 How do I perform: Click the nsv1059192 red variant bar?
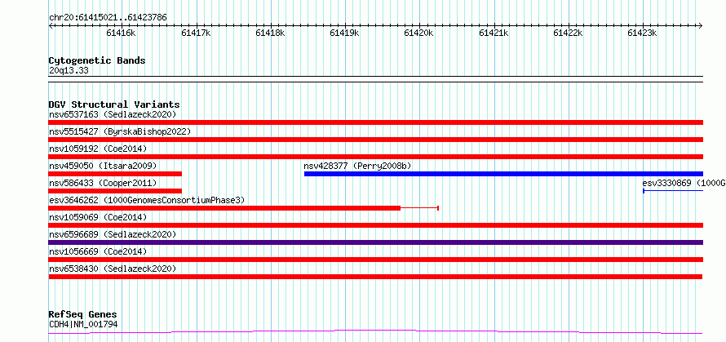pos(376,157)
